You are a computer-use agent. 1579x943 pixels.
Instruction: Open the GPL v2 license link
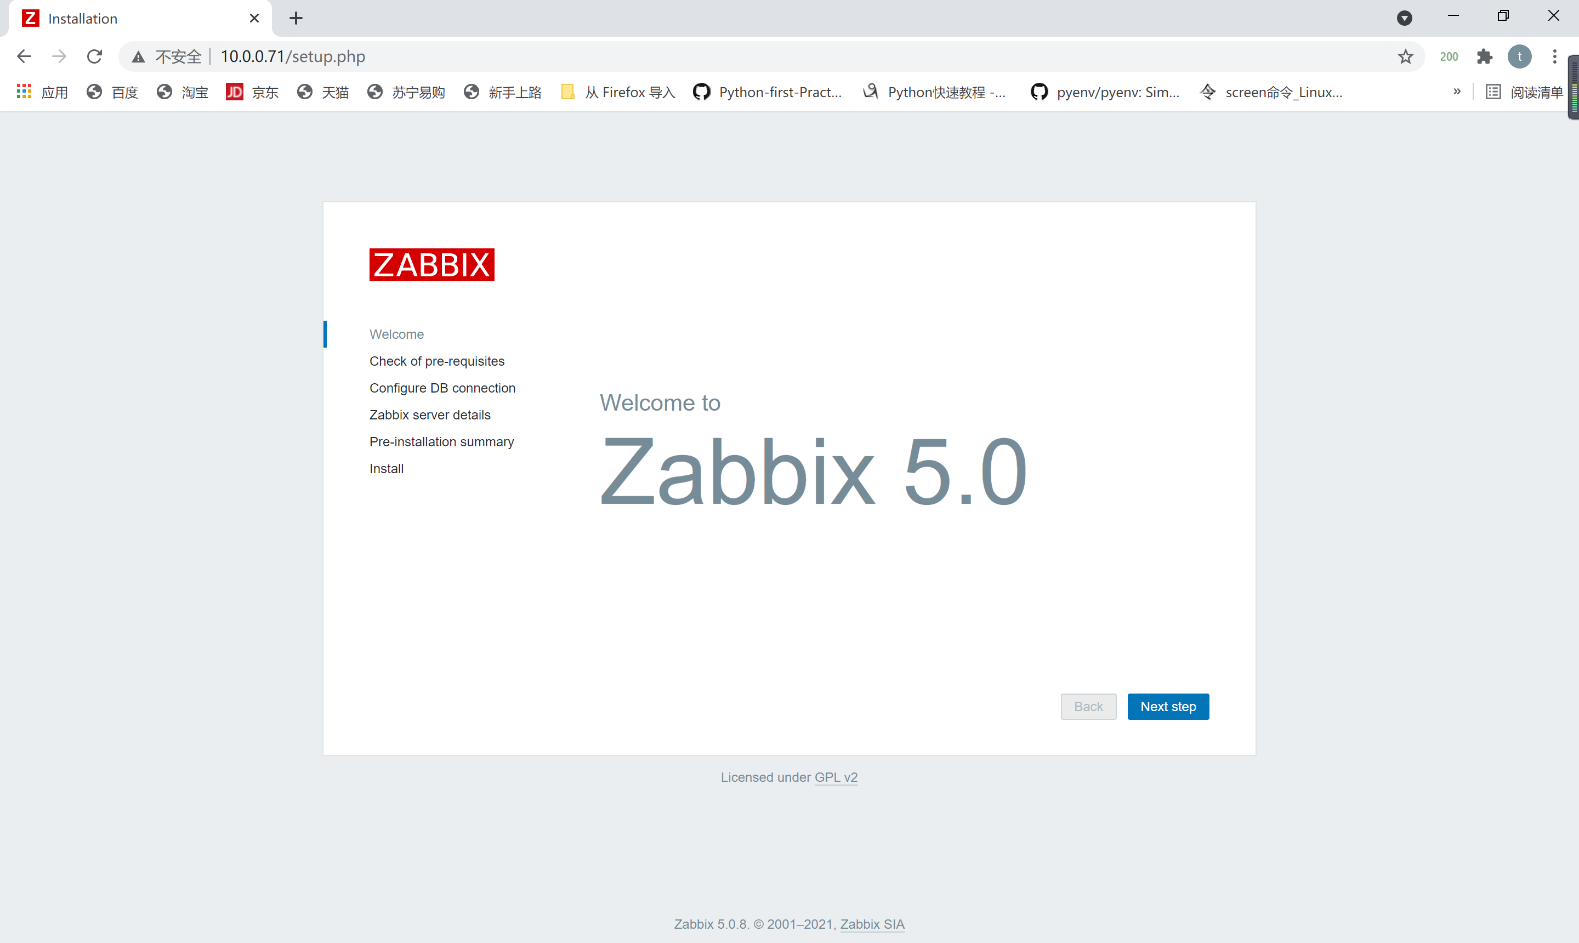pos(836,777)
